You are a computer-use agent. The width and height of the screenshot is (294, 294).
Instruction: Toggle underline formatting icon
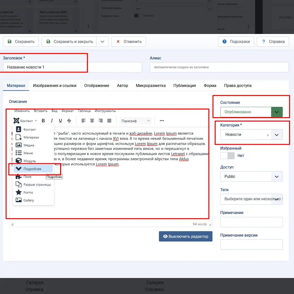coord(60,121)
